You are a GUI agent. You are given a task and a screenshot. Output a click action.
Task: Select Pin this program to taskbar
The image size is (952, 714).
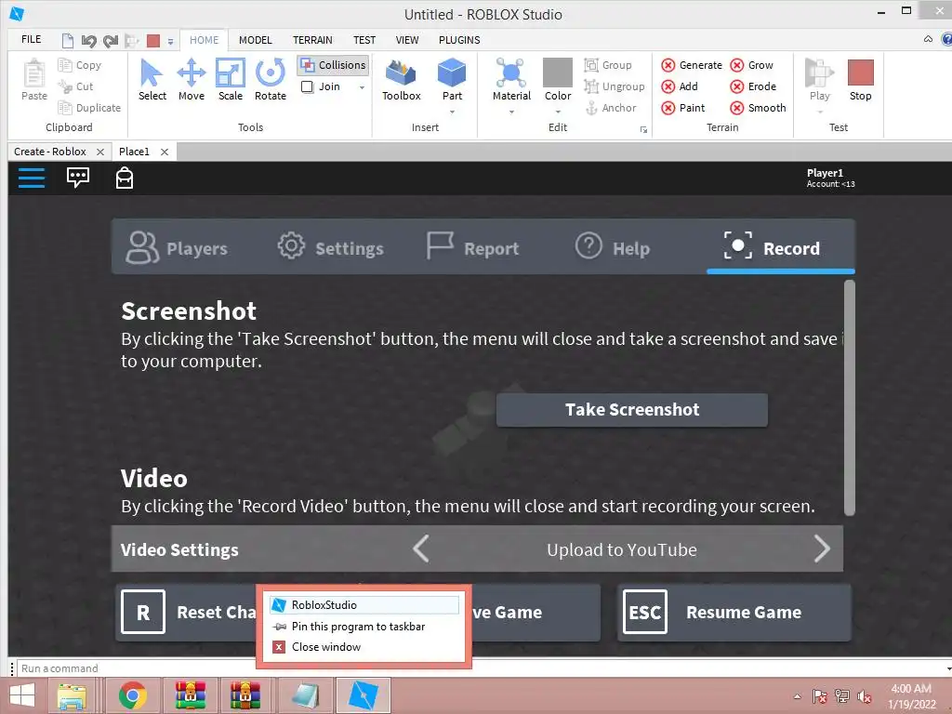point(364,626)
